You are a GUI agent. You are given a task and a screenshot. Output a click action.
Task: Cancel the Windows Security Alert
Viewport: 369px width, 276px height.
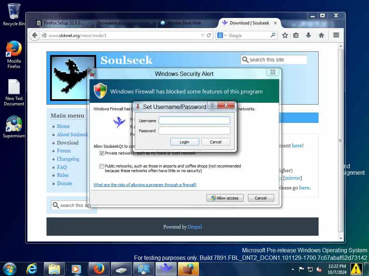click(261, 198)
